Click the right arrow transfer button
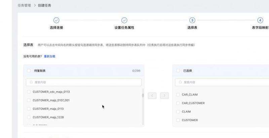 [164, 96]
